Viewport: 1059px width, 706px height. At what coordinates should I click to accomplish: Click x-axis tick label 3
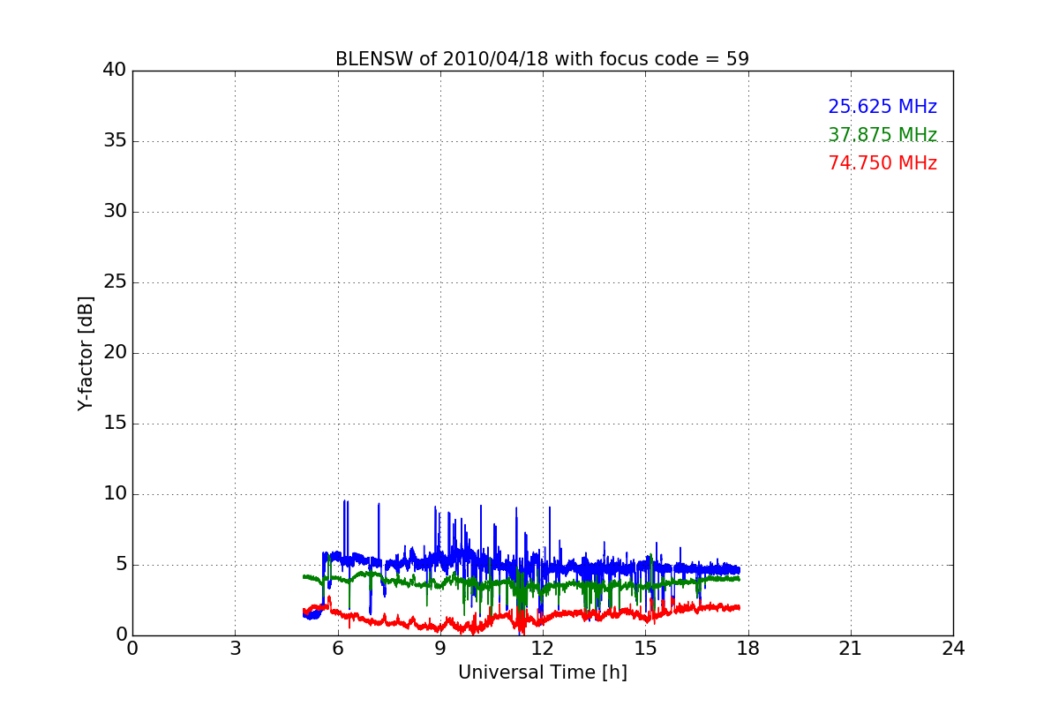[235, 649]
